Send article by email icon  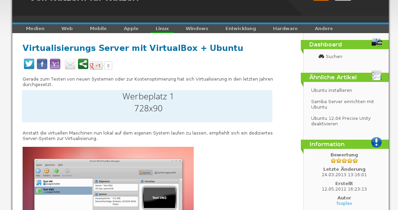[x=70, y=64]
